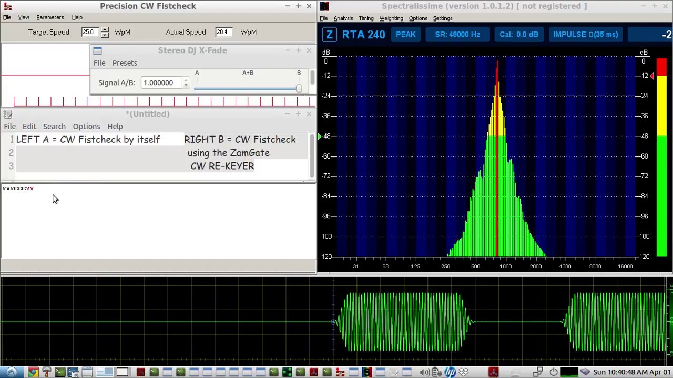
Task: Open Search menu in Untitled editor
Action: pyautogui.click(x=54, y=127)
